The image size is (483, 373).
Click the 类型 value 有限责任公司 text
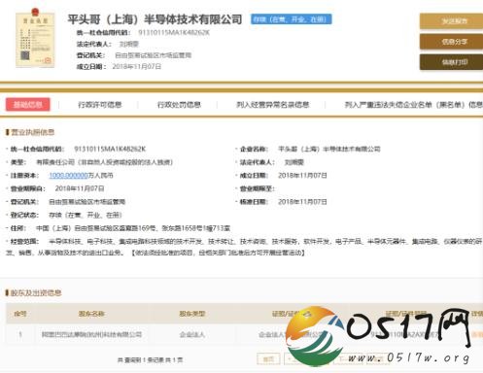[x=105, y=162]
